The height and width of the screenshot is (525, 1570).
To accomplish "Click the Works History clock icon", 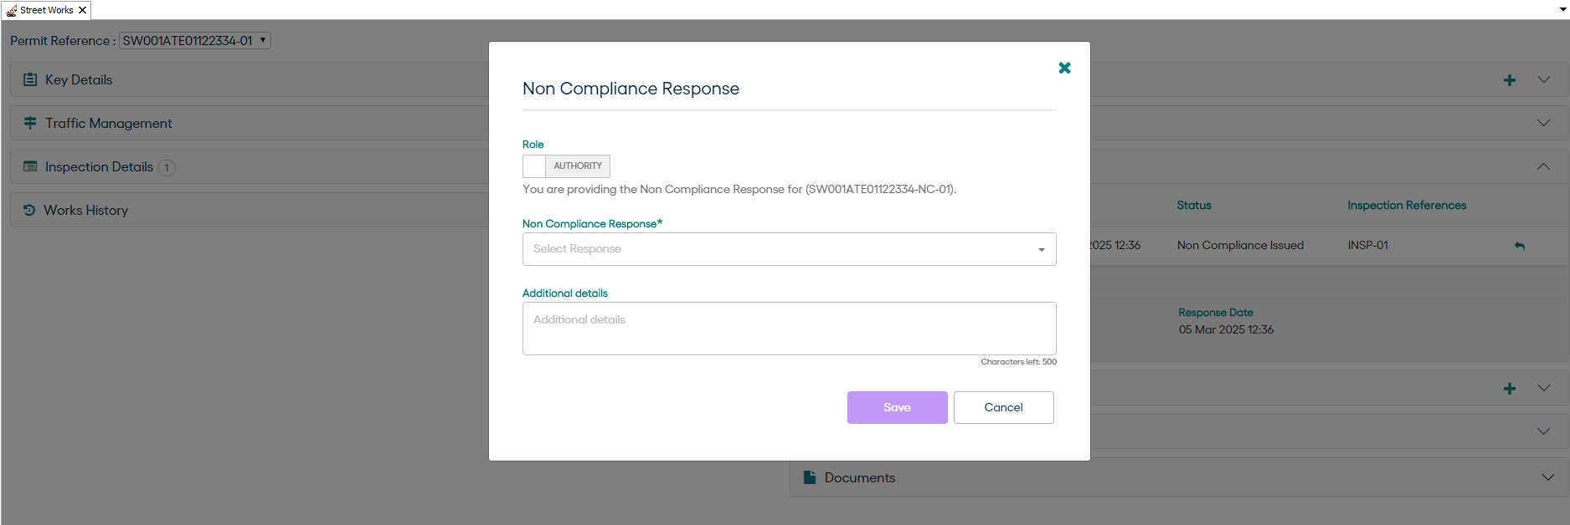I will (x=29, y=211).
